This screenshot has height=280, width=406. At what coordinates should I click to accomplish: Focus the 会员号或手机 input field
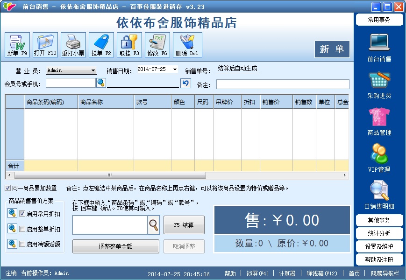click(x=71, y=83)
